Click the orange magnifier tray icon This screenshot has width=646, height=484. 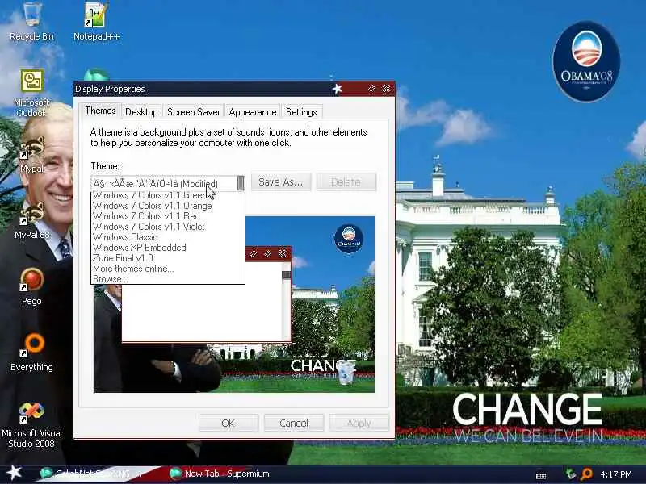coord(586,474)
